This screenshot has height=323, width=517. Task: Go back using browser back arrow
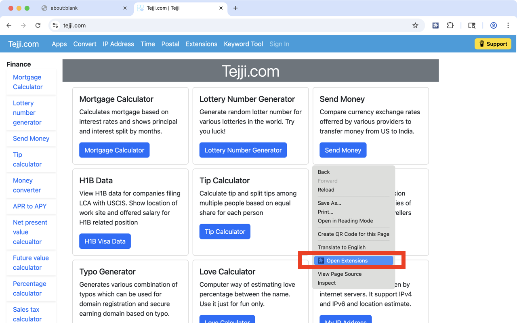[x=9, y=25]
